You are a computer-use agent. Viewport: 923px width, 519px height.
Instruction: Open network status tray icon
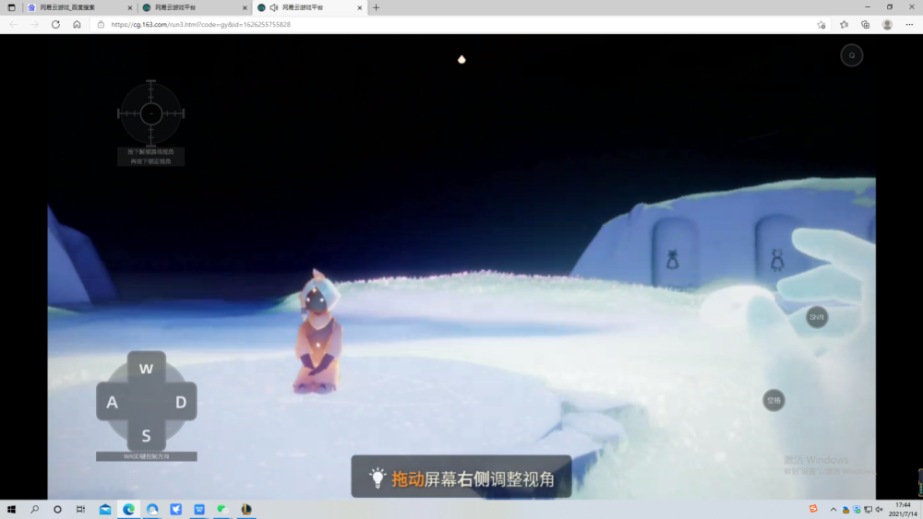868,510
